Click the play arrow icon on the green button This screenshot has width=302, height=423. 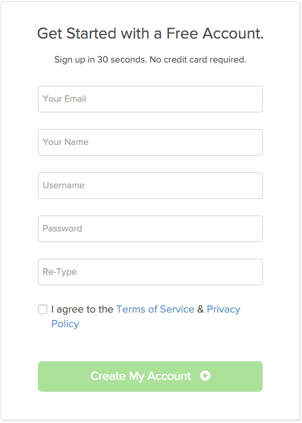tap(205, 376)
